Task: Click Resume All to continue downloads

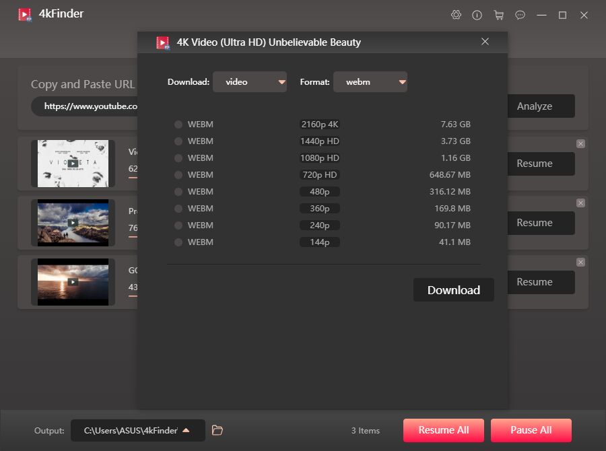Action: coord(443,430)
